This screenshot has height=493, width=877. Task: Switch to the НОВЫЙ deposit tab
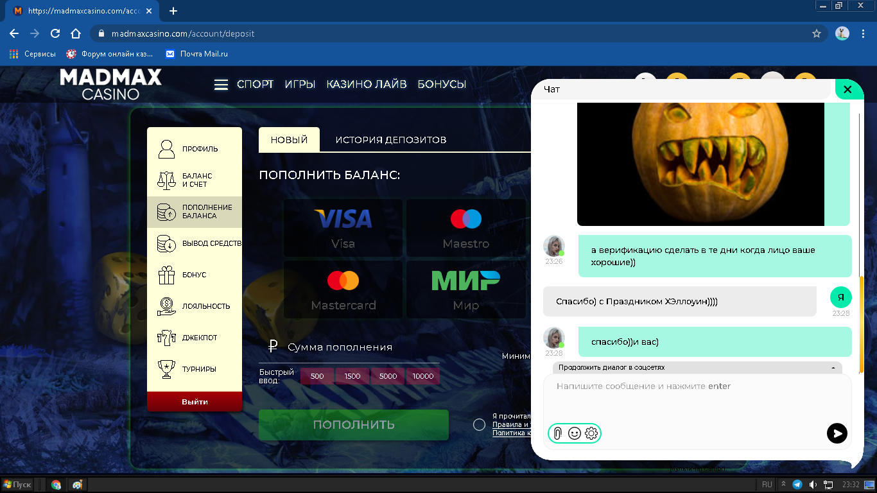pos(289,139)
